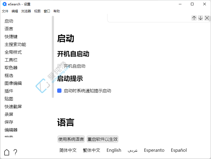Go to 保存 section in sidebar
Image resolution: width=211 pixels, height=159 pixels.
click(9, 122)
